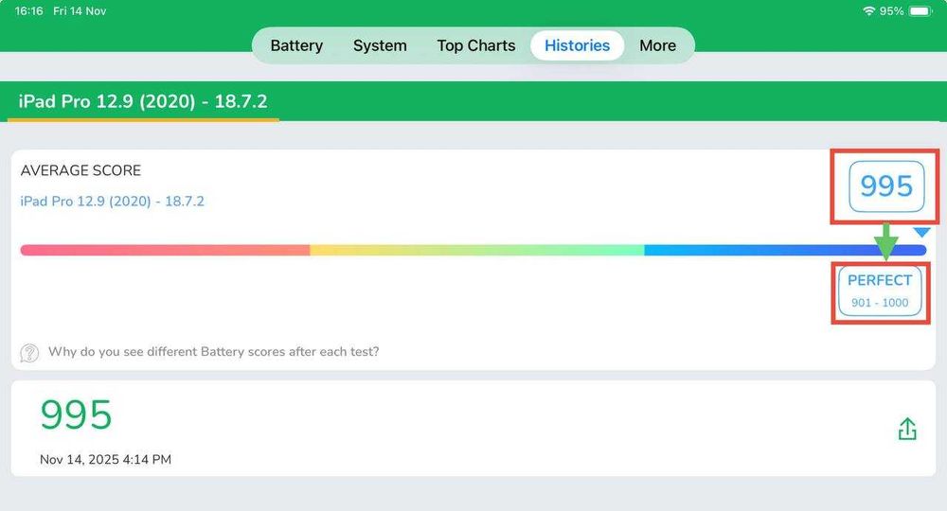
Task: Tap the blue iPad Pro 12.9 device link
Action: [x=112, y=202]
